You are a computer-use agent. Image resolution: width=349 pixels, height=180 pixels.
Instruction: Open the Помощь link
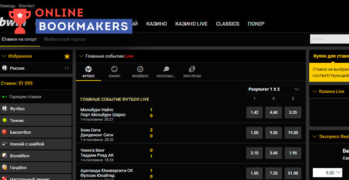pos(7,6)
